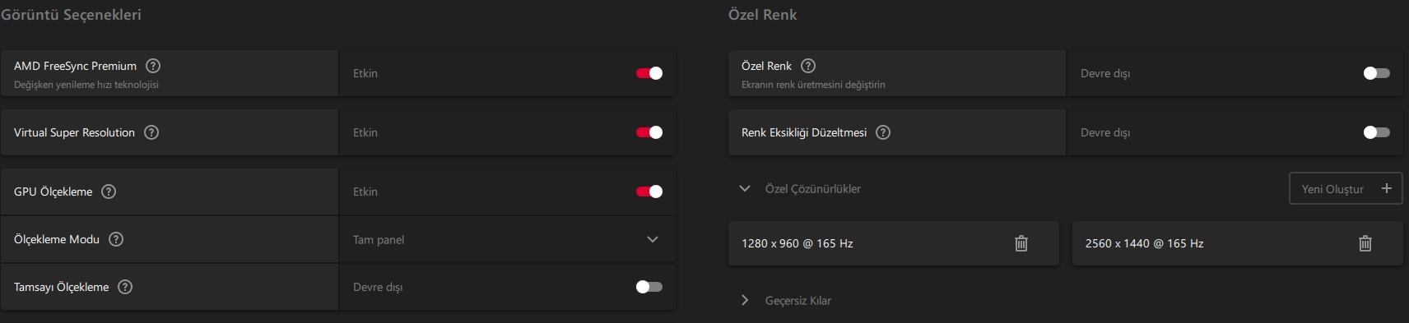This screenshot has width=1409, height=323.
Task: Enable the Özel Renk toggle
Action: (1377, 73)
